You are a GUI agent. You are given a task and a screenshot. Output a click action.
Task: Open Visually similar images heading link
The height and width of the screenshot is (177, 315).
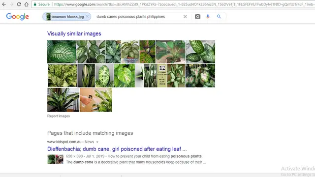click(x=74, y=33)
